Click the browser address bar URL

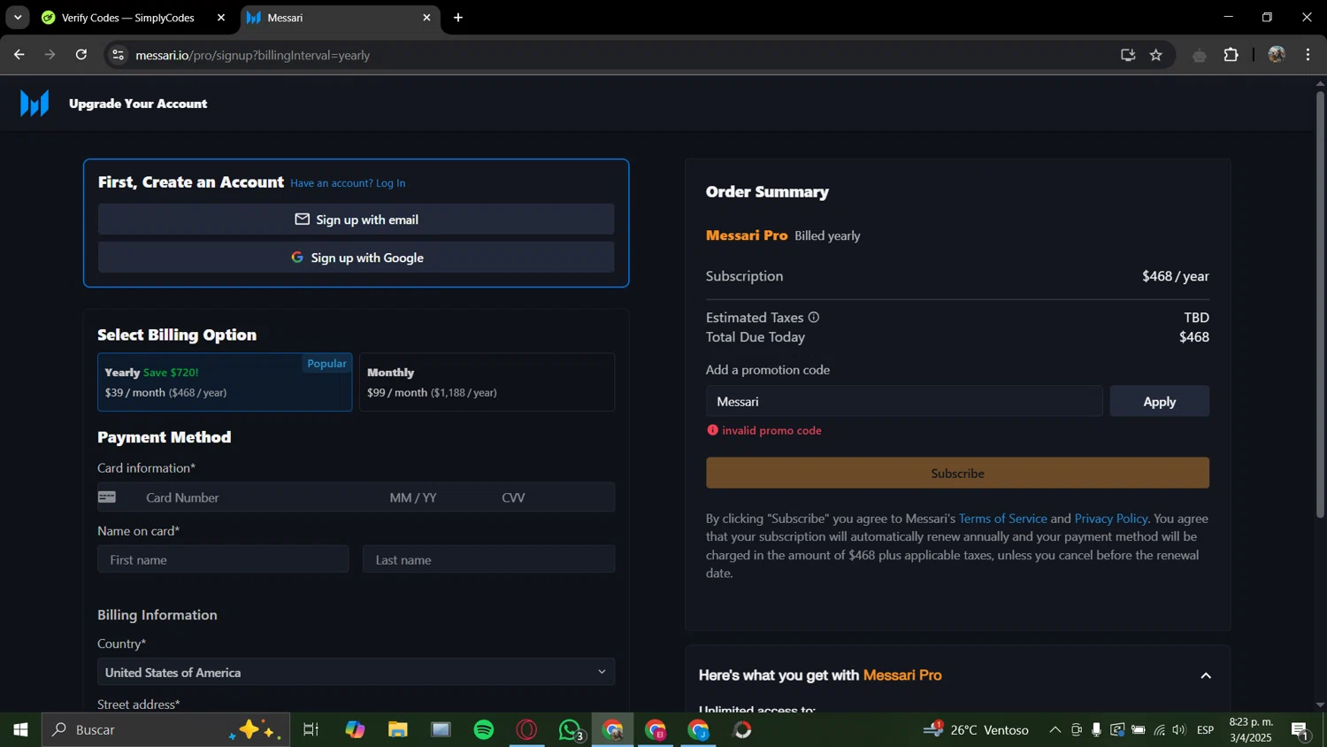click(253, 55)
